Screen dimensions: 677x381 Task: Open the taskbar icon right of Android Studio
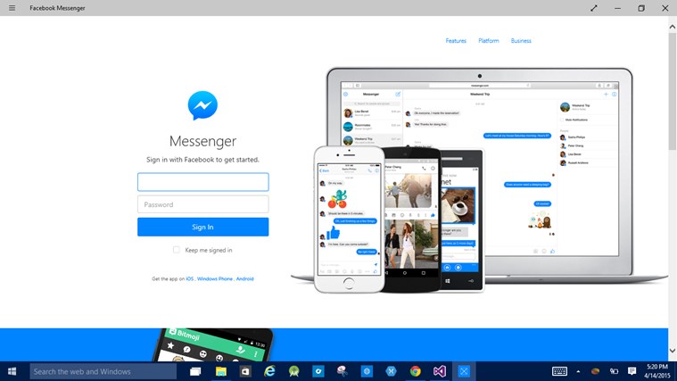click(x=318, y=371)
